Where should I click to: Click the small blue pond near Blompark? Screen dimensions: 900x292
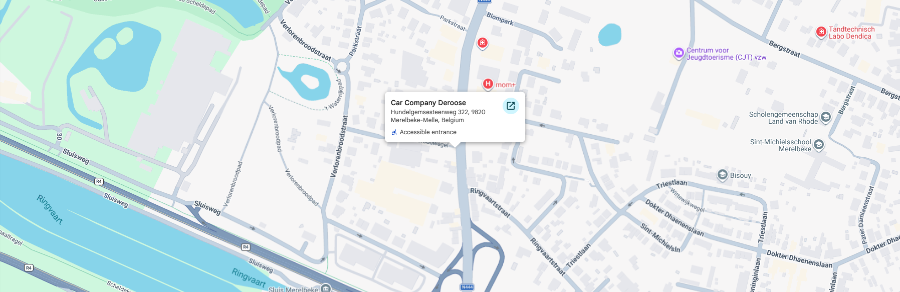[x=610, y=35]
